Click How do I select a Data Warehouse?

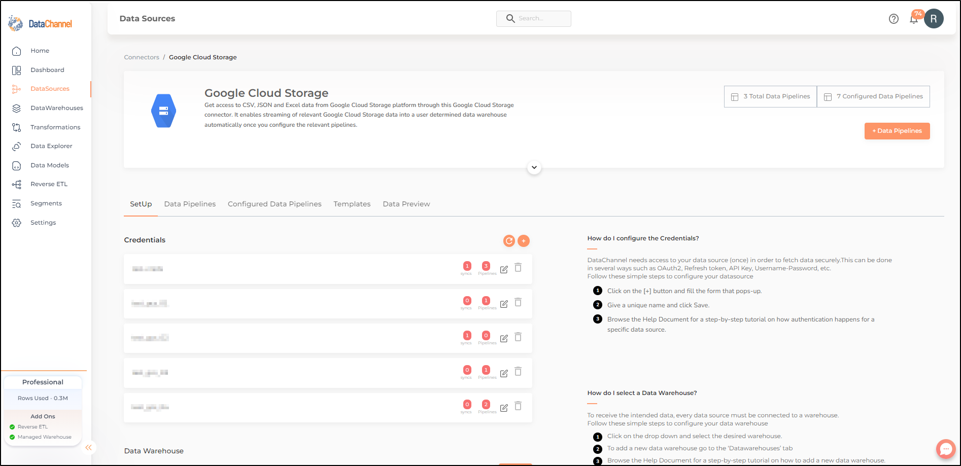[642, 393]
